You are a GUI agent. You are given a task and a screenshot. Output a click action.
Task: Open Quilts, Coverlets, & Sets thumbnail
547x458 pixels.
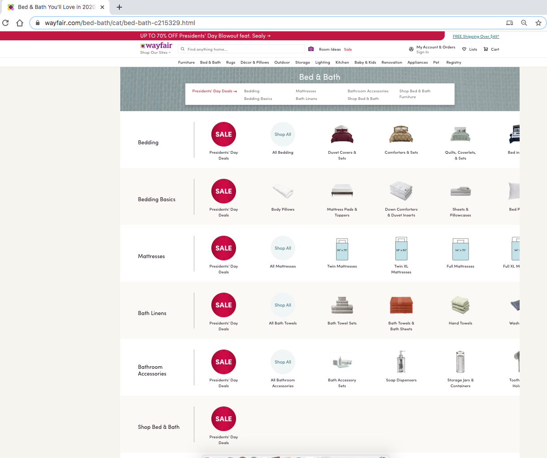[x=460, y=134]
